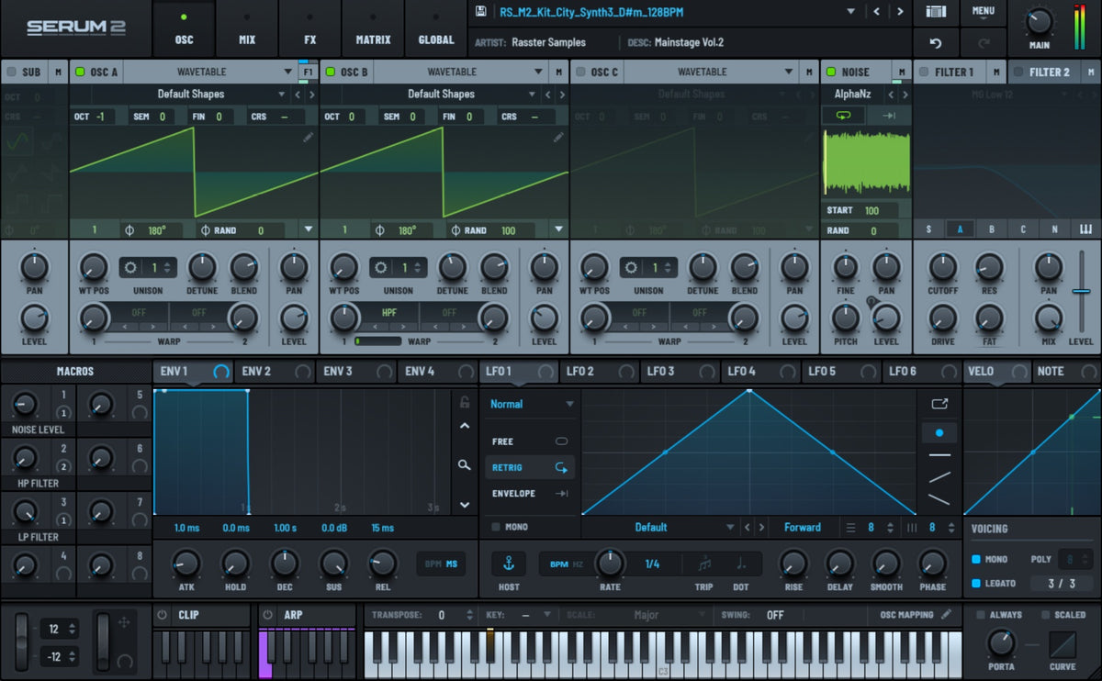Toggle the LEGATO checkbox
The image size is (1102, 681).
[975, 584]
